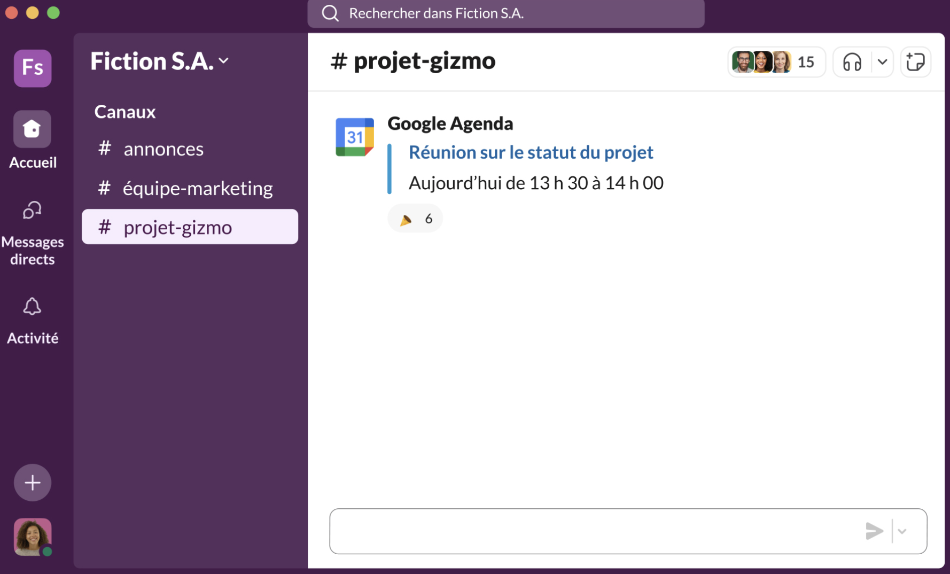Open the Fs workspace icon
This screenshot has height=574, width=950.
pos(33,68)
